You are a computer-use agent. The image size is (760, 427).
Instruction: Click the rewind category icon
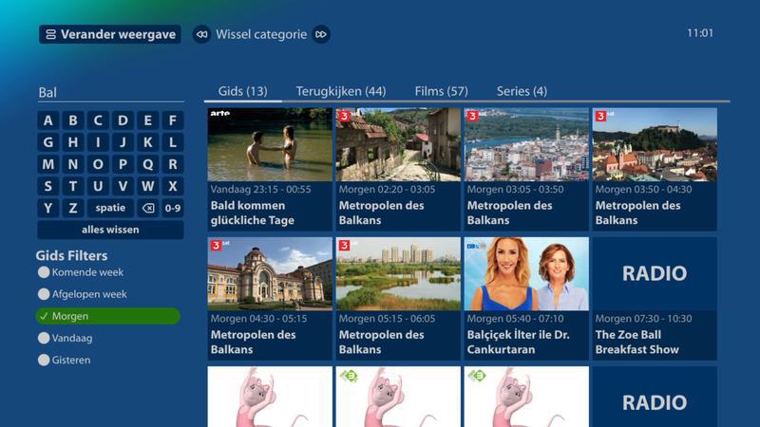click(x=201, y=34)
